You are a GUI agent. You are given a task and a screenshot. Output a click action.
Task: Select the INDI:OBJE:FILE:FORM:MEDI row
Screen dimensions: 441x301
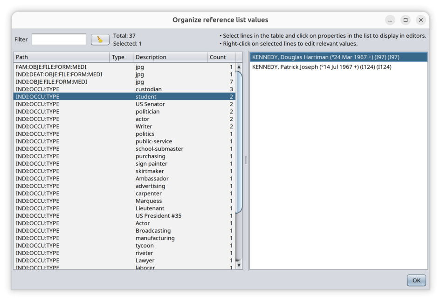tap(124, 82)
